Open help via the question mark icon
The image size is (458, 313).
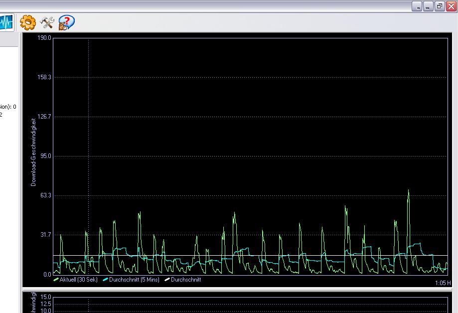click(66, 22)
